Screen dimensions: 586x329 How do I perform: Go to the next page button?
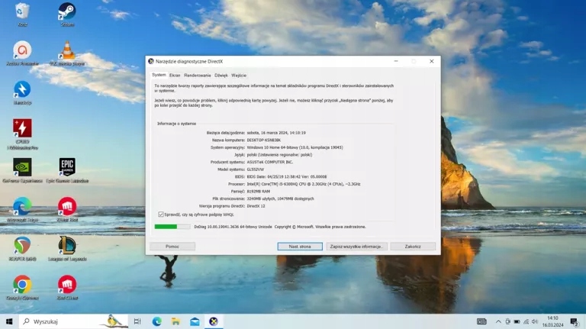click(x=300, y=247)
